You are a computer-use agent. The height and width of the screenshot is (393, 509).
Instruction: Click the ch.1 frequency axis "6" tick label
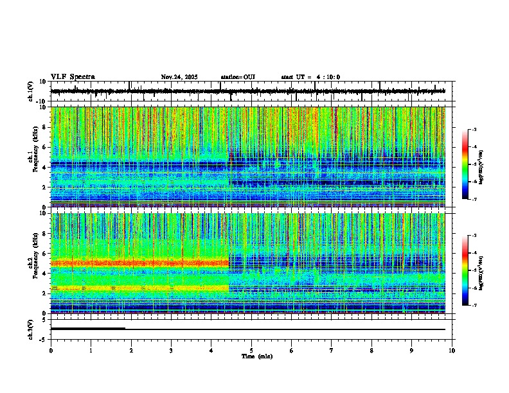[45, 147]
